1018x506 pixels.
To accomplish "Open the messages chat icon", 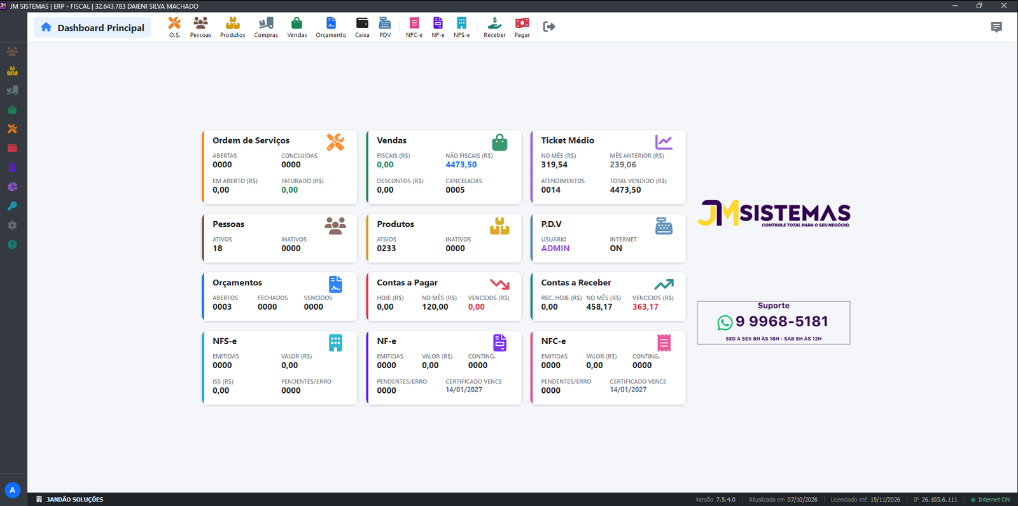I will tap(996, 27).
